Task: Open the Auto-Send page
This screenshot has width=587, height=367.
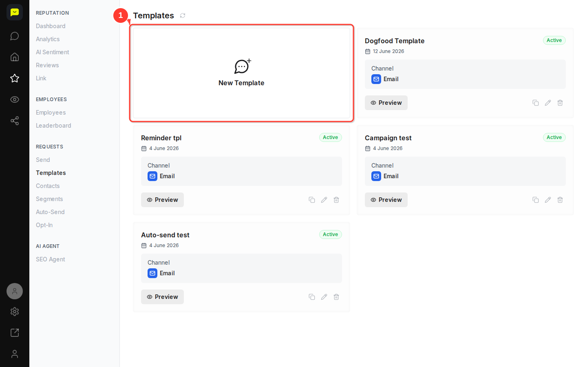Action: [50, 212]
